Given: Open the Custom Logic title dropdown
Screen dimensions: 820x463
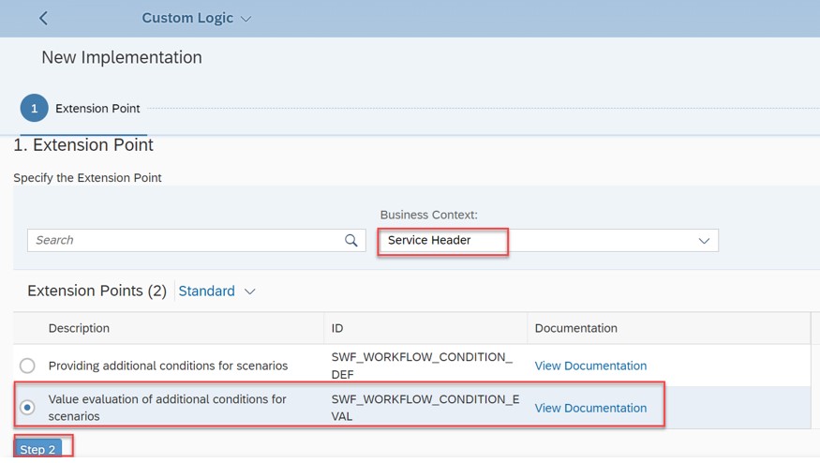Looking at the screenshot, I should [246, 19].
